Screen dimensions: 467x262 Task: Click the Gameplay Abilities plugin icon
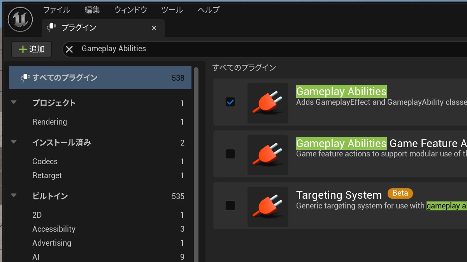pyautogui.click(x=268, y=103)
